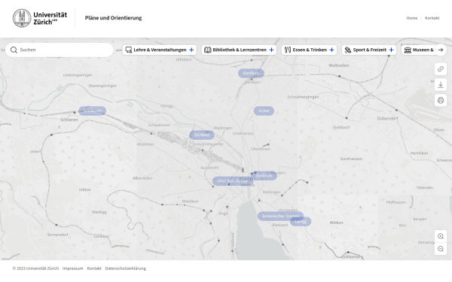The height and width of the screenshot is (282, 452).
Task: Select the partially visible Museen category
Action: click(418, 50)
